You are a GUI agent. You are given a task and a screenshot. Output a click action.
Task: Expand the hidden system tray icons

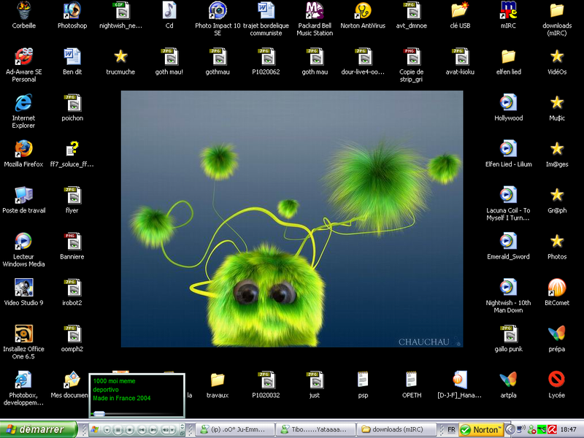(510, 429)
